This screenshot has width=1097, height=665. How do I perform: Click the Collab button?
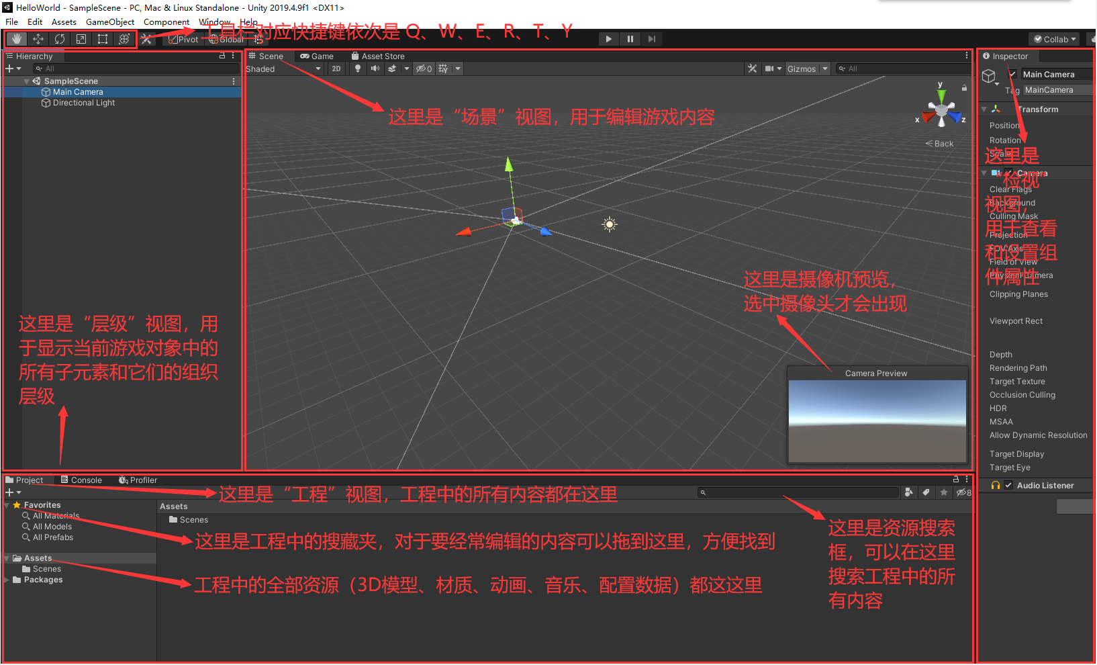(1054, 39)
